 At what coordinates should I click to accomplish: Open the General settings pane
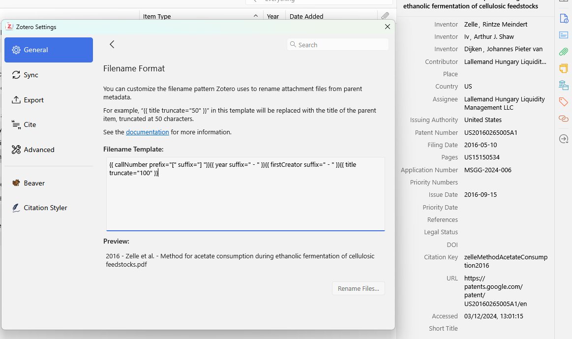click(x=49, y=50)
